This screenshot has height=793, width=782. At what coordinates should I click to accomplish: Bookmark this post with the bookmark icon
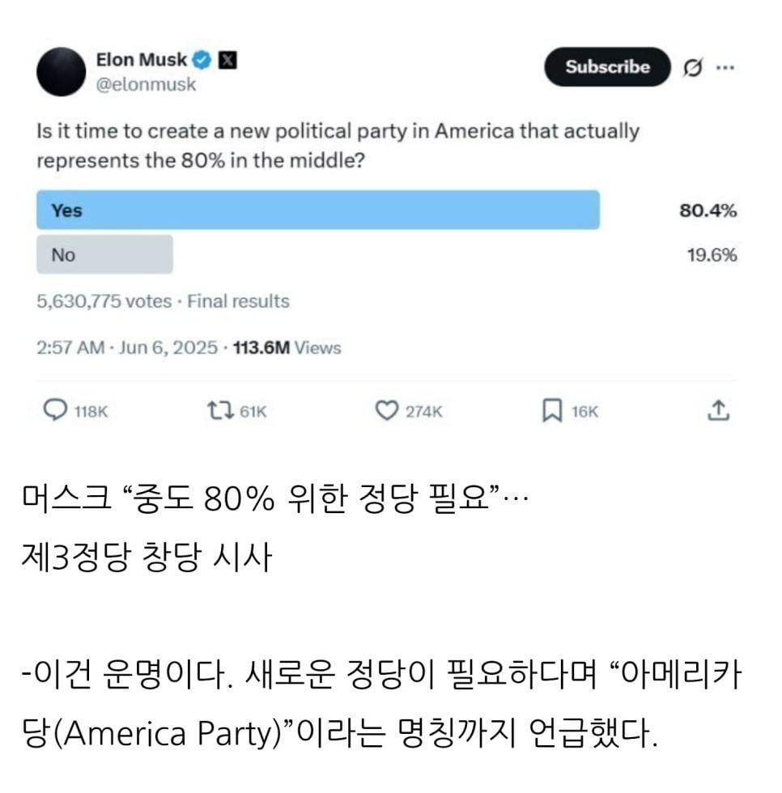point(551,411)
